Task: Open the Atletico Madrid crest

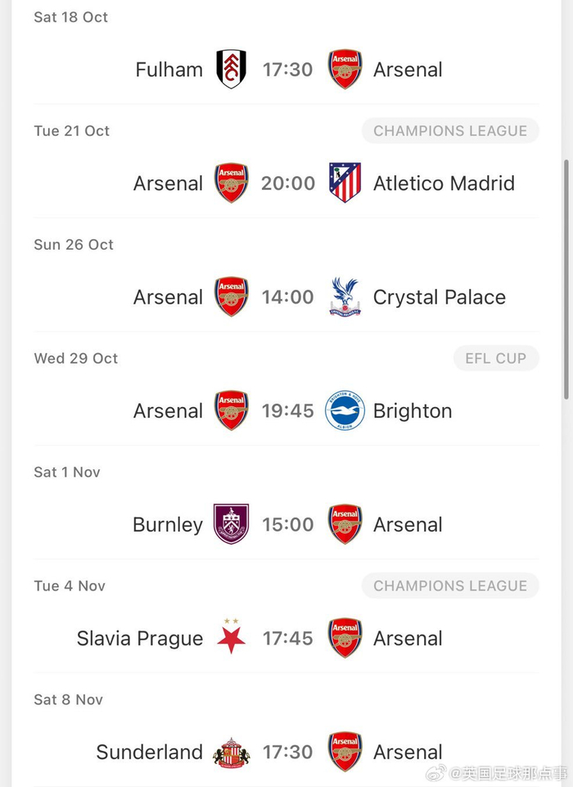Action: click(345, 183)
